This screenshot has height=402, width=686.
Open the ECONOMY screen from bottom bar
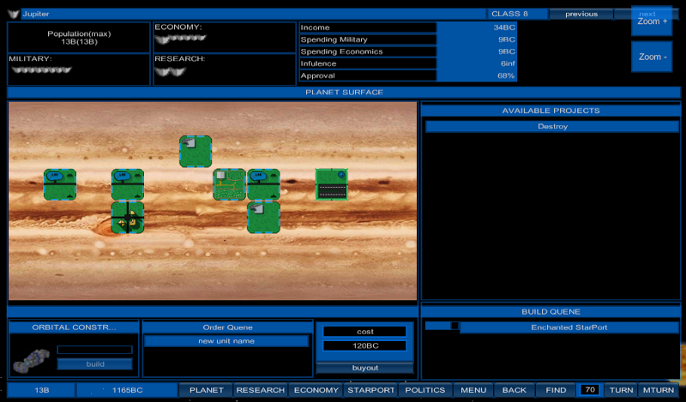click(x=316, y=390)
